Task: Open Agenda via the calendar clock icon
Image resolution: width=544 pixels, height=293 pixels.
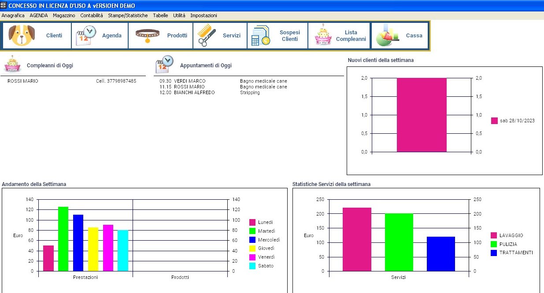Action: coord(86,36)
